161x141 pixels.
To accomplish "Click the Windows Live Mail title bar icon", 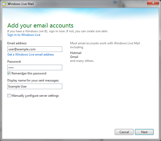I will 4,4.
